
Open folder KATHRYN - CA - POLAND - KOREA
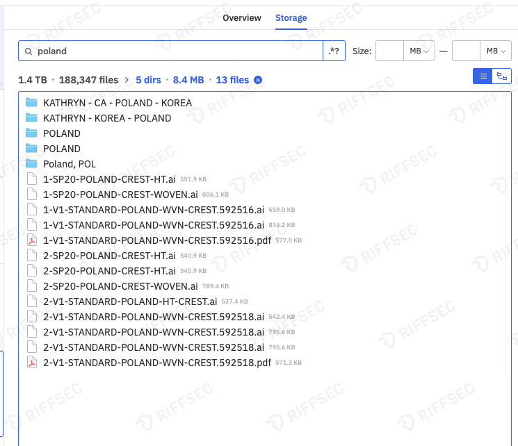118,103
